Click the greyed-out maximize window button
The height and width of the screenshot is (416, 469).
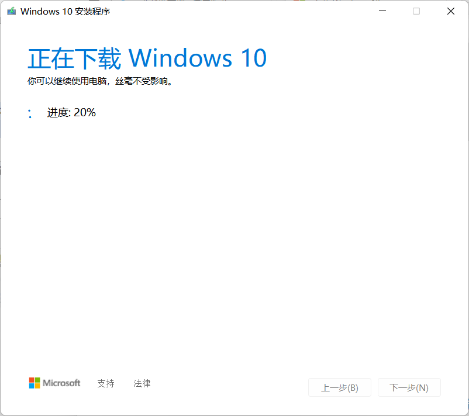416,11
